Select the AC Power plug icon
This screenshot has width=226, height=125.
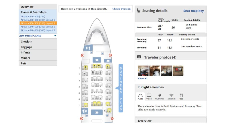click(x=159, y=96)
